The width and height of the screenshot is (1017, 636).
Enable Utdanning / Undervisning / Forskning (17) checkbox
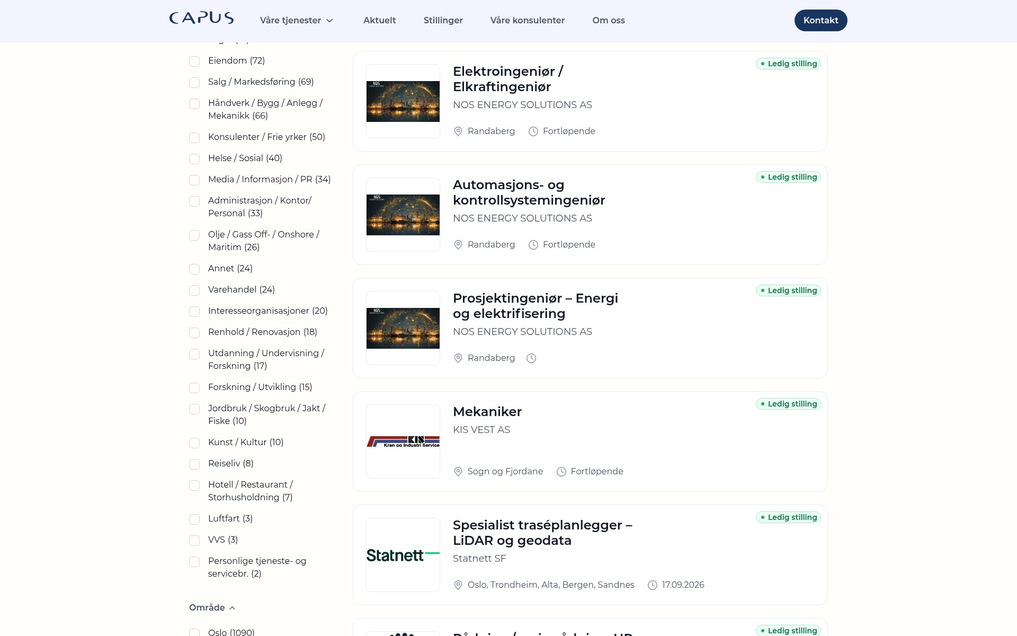tap(194, 354)
